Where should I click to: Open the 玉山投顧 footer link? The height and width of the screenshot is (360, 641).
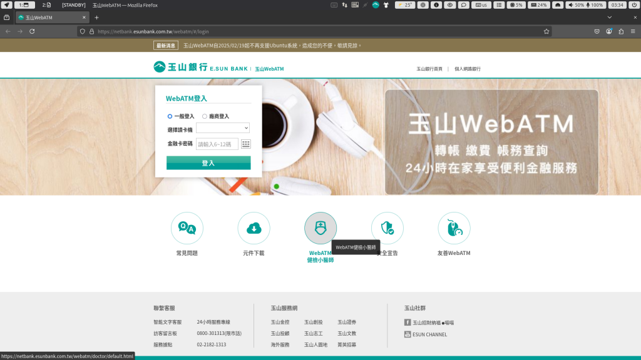280,334
